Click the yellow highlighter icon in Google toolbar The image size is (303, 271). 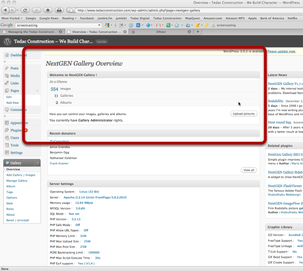coord(207,25)
